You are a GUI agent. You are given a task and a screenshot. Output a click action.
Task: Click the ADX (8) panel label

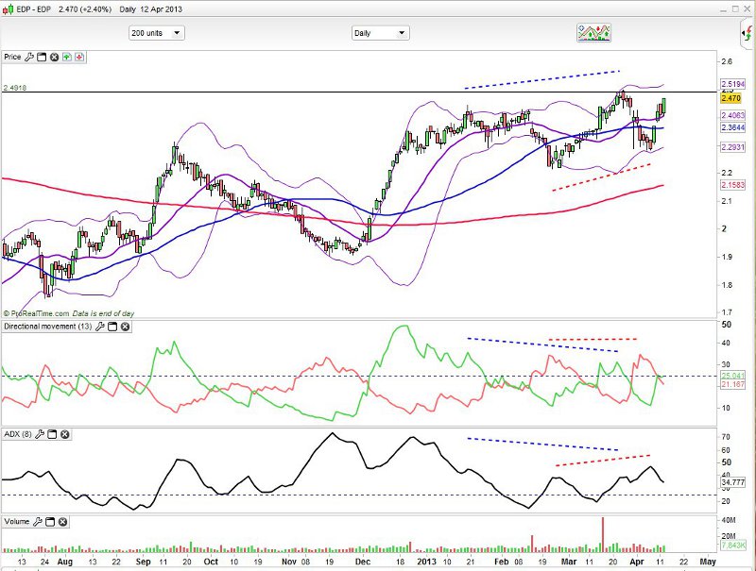[x=18, y=434]
